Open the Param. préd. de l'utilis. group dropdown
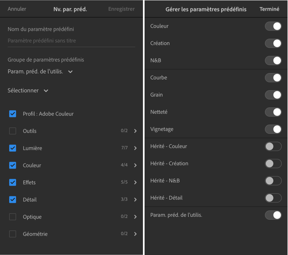The height and width of the screenshot is (255, 288). coord(40,71)
